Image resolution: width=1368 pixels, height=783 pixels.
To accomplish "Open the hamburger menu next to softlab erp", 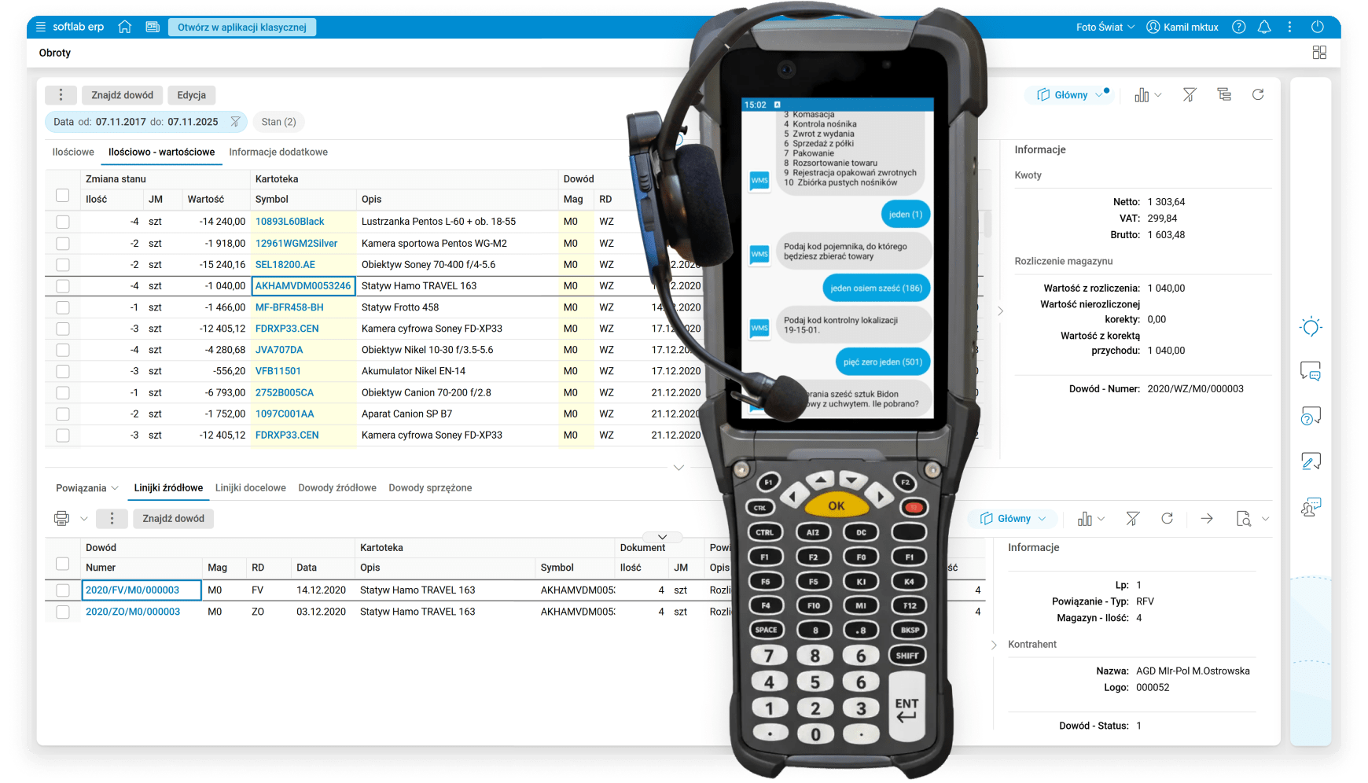I will pos(41,27).
